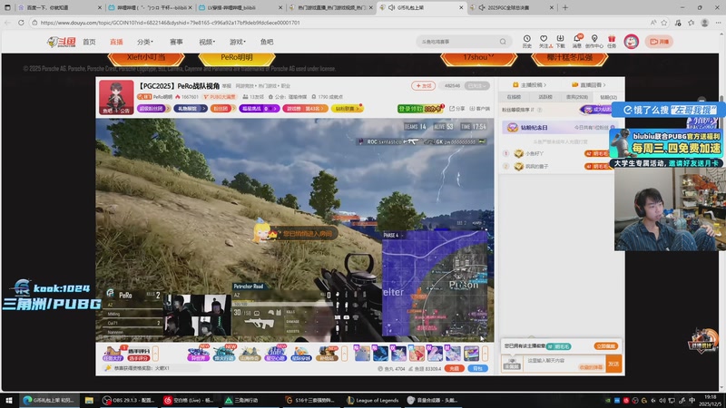
Task: Go to 直播 in navigation
Action: coord(116,42)
